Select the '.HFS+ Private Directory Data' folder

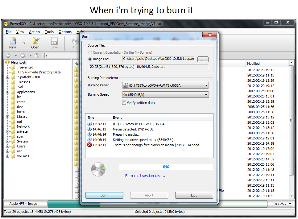[39, 72]
